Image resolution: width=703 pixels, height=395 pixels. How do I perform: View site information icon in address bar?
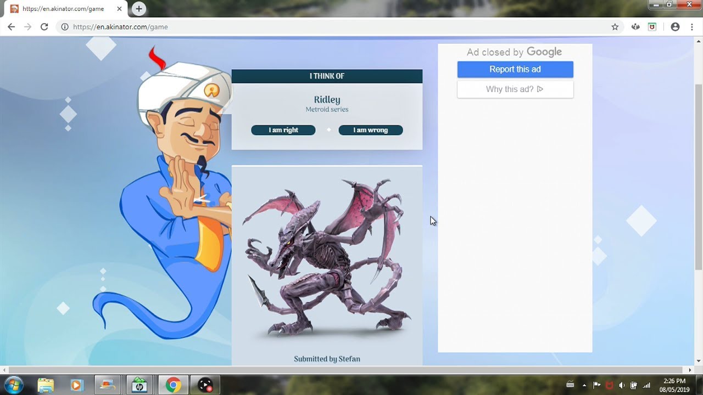[64, 27]
